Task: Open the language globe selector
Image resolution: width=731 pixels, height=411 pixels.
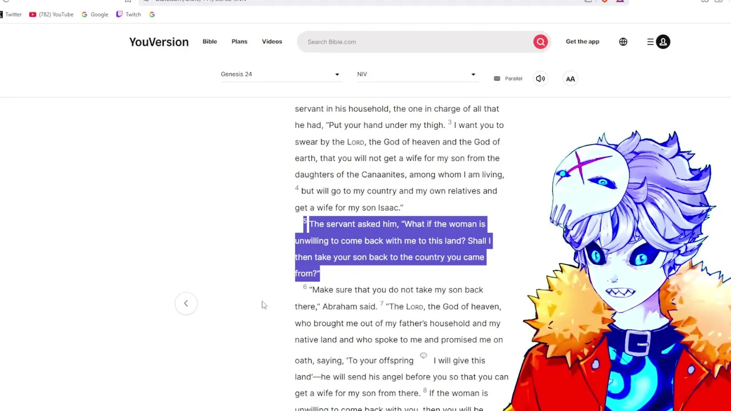Action: (x=623, y=42)
